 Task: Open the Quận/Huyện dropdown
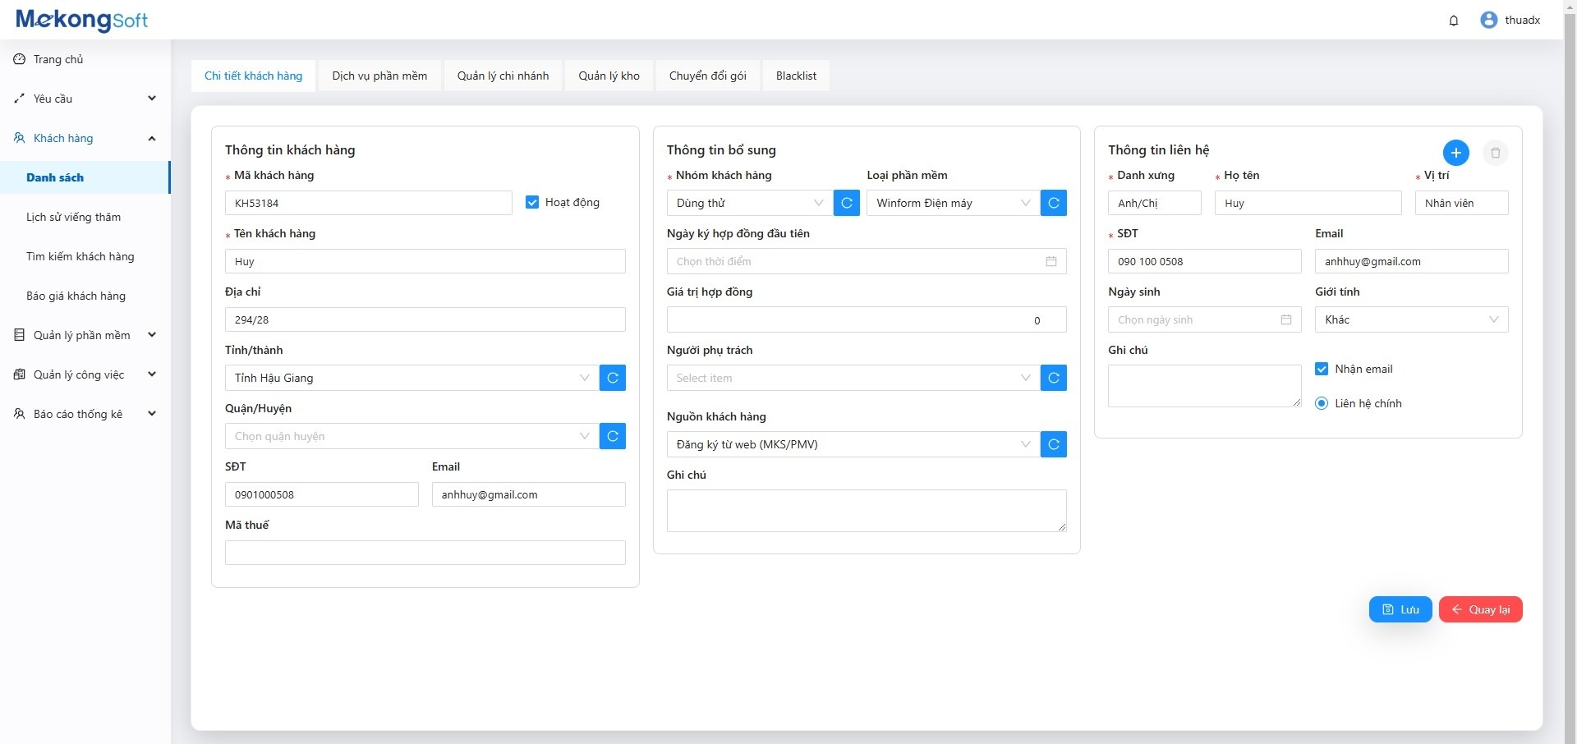coord(411,436)
